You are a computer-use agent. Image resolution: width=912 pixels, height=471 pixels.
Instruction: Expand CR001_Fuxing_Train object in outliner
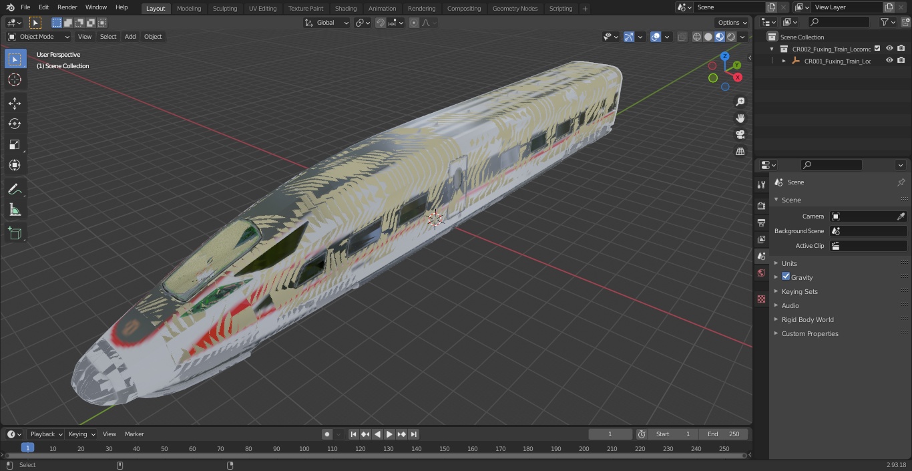tap(784, 61)
